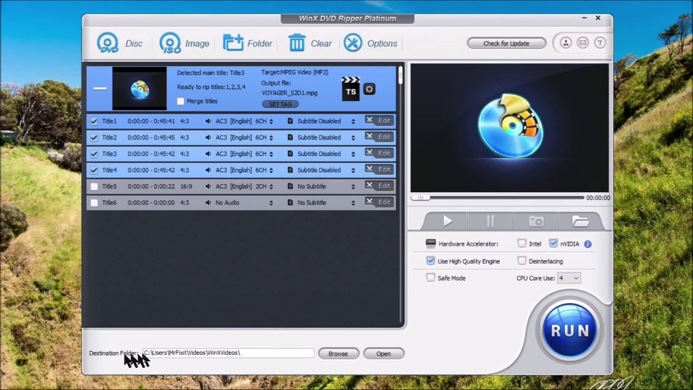
Task: Click the subtitle icon on Title6 row
Action: tap(290, 203)
